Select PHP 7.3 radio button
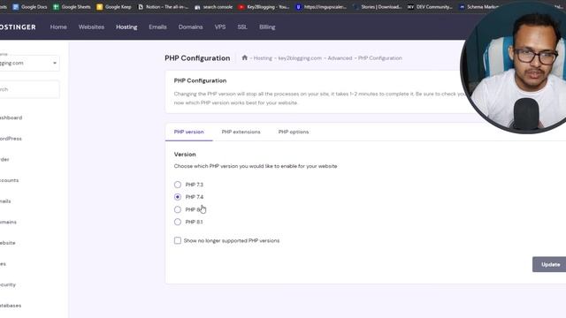Screen dimensions: 566x318 178,185
